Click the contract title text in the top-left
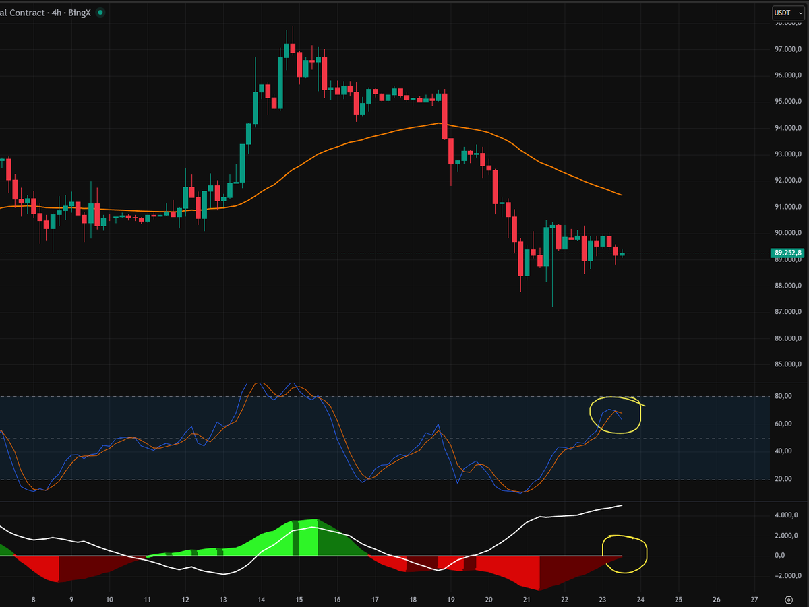 (20, 13)
